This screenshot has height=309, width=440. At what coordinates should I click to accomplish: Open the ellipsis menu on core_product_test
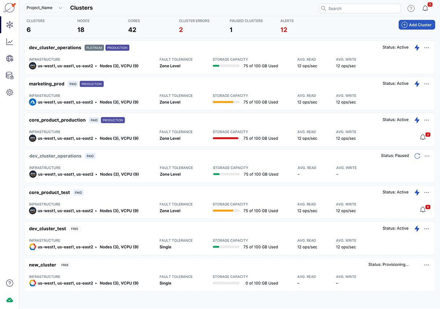coord(426,192)
